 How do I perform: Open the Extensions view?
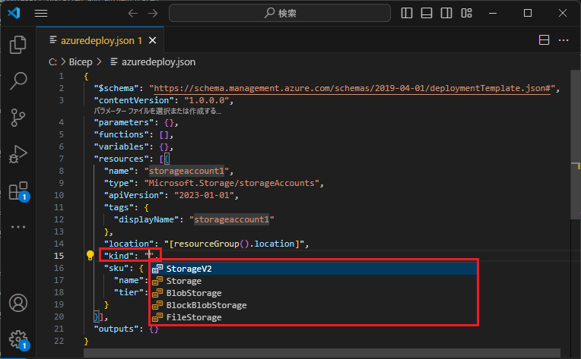coord(18,191)
